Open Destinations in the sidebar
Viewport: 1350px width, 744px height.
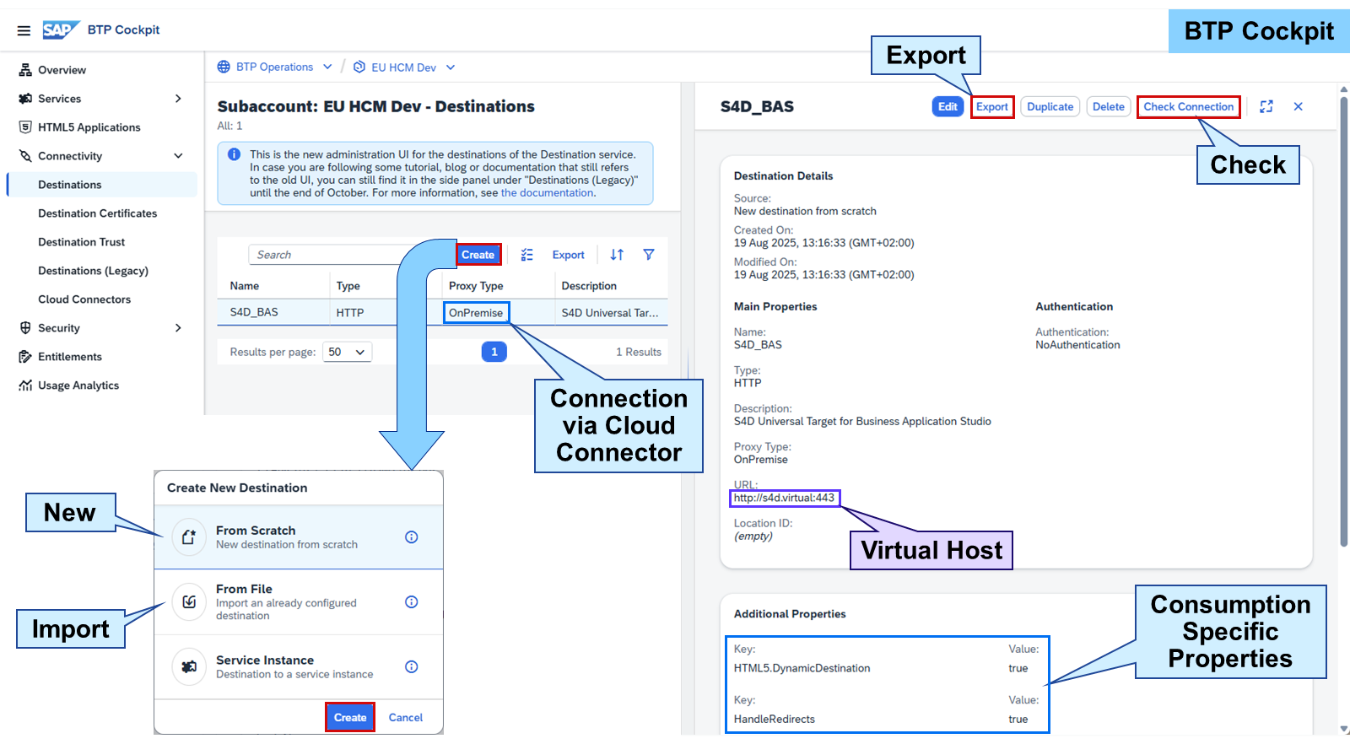pyautogui.click(x=102, y=185)
